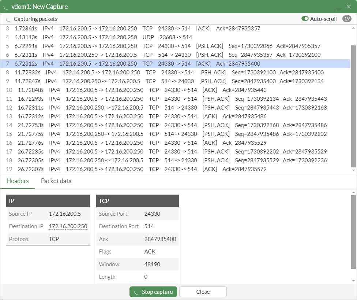Click scroll-up arrow of packet list
Screen dimensions: 357x300
tap(353, 27)
